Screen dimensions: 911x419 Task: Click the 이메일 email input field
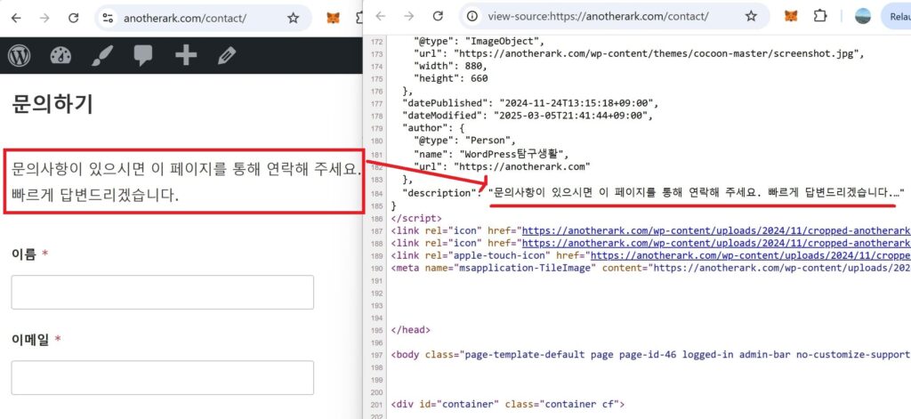[163, 378]
